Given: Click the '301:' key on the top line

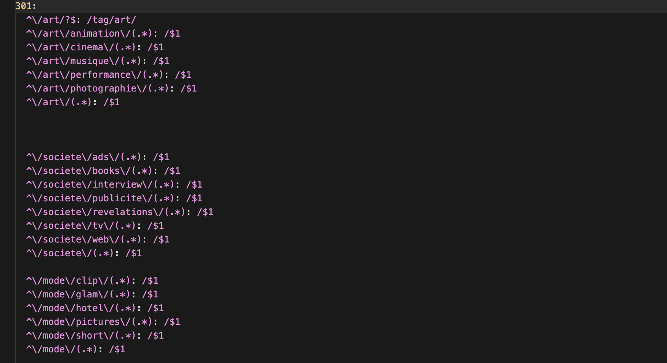Looking at the screenshot, I should (x=26, y=6).
